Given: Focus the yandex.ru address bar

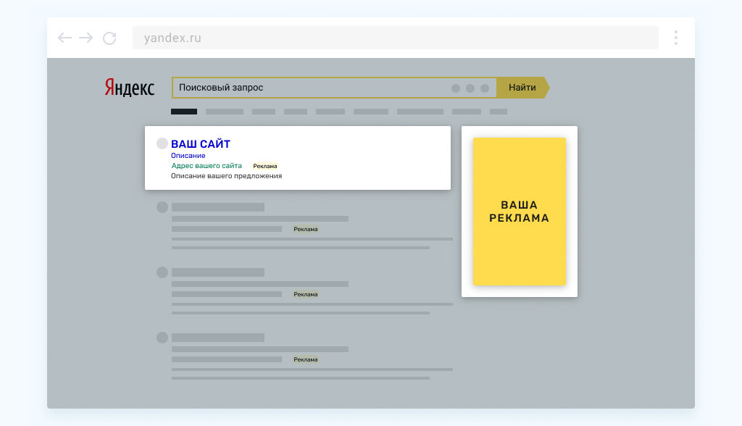Looking at the screenshot, I should point(395,38).
